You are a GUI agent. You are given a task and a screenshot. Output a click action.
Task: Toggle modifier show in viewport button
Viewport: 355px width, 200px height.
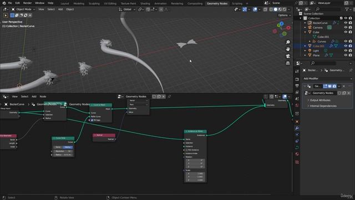pyautogui.click(x=329, y=87)
